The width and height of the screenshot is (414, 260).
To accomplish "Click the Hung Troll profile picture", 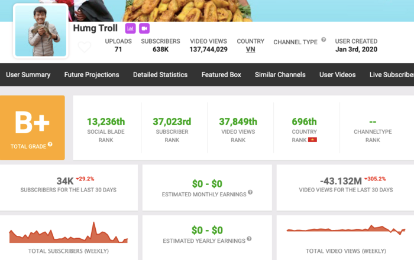I will [40, 31].
